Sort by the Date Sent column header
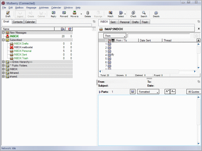Image resolution: width=202 pixels, height=151 pixels. coord(150,40)
